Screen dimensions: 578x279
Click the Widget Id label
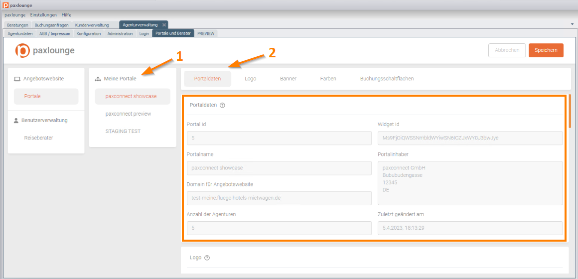pos(389,124)
